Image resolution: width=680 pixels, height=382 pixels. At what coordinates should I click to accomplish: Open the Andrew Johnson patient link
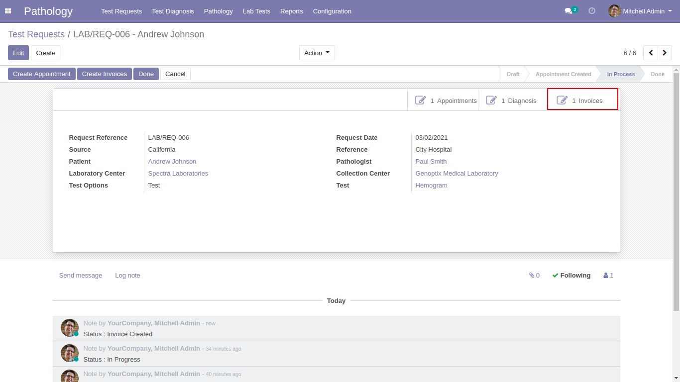(172, 162)
